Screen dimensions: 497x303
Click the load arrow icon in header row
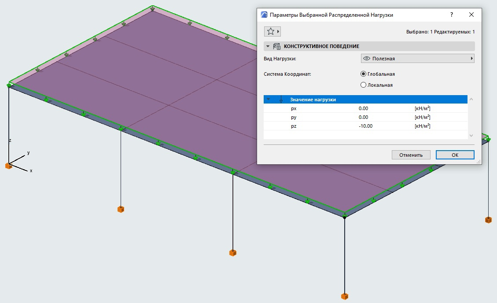[281, 100]
